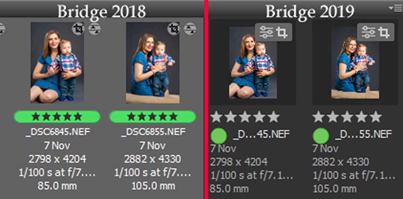Click crop icon on _D…45.NEF 2019 thumbnail
This screenshot has width=403, height=199.
282,33
